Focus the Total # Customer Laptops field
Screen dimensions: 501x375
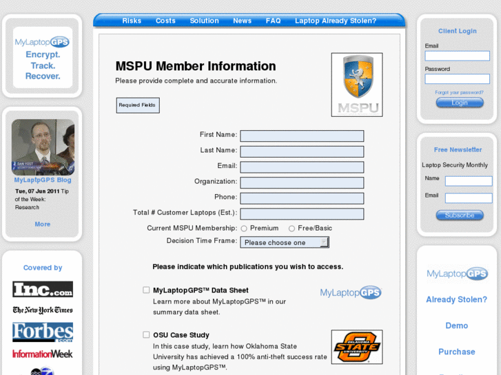coord(302,214)
